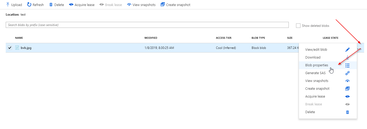This screenshot has width=367, height=129.
Task: Enable Show deleted blobs checkbox
Action: click(x=298, y=25)
